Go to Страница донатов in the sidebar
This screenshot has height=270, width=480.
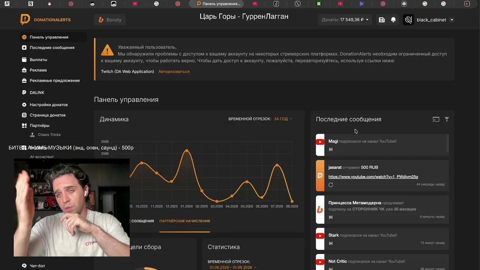tap(48, 115)
